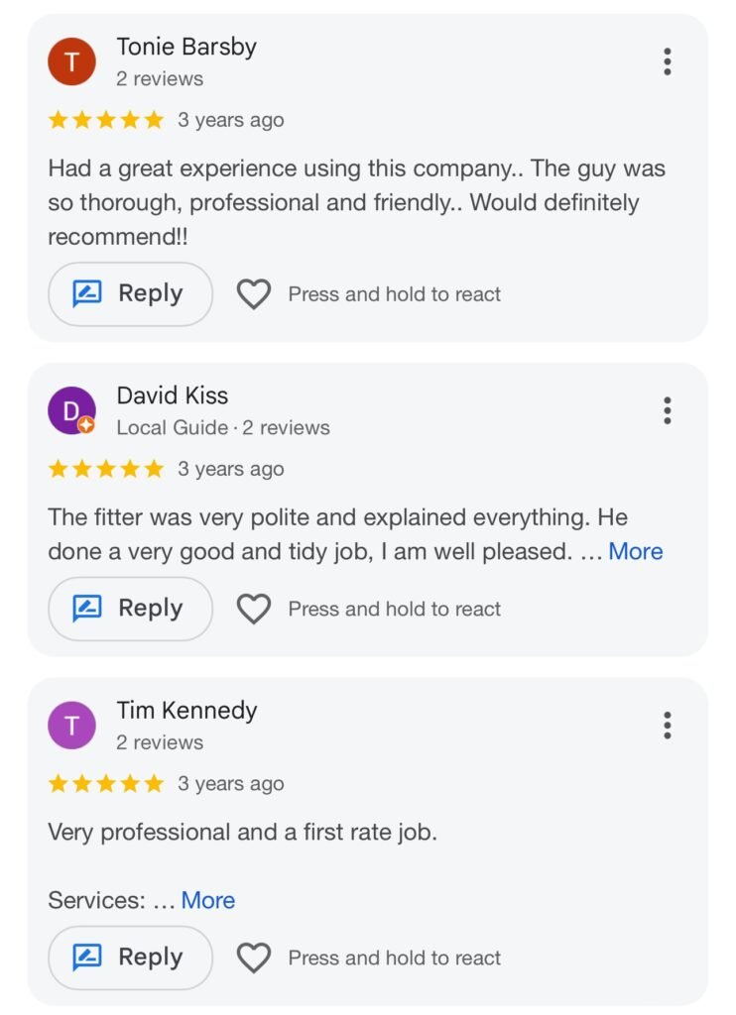
Task: Click the Local Guide badge on David Kiss's avatar
Action: tap(87, 426)
